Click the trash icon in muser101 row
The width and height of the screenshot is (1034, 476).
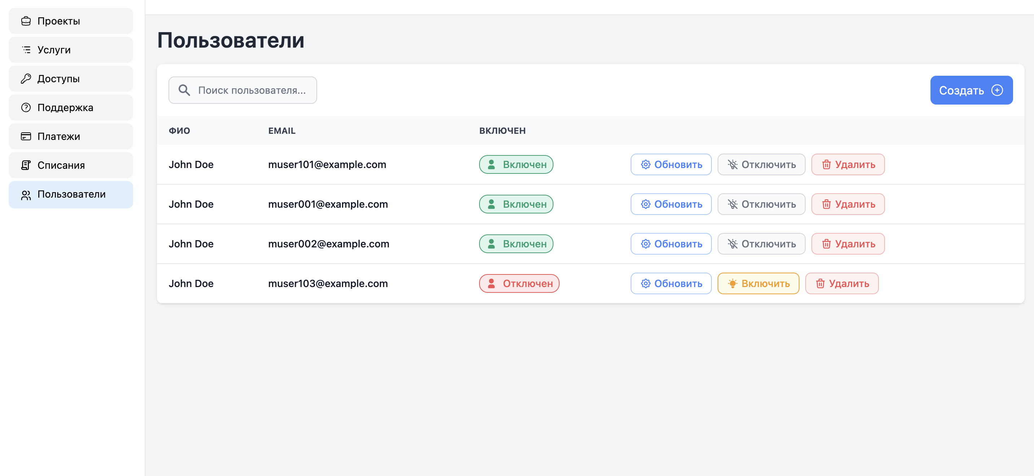(x=826, y=164)
